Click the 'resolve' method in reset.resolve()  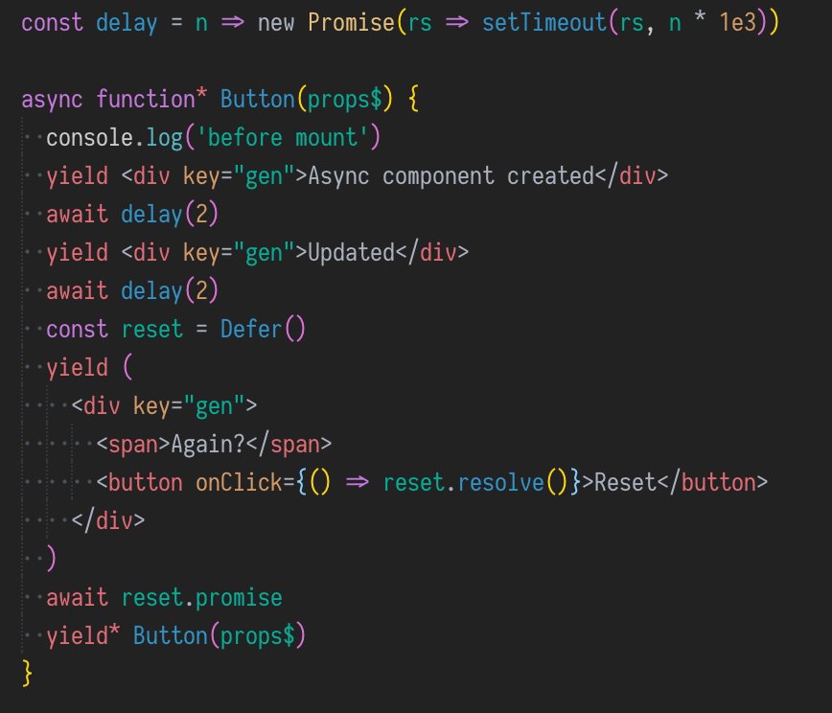tap(500, 482)
